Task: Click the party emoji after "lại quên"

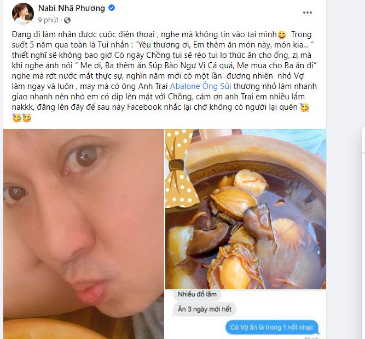Action: point(305,108)
